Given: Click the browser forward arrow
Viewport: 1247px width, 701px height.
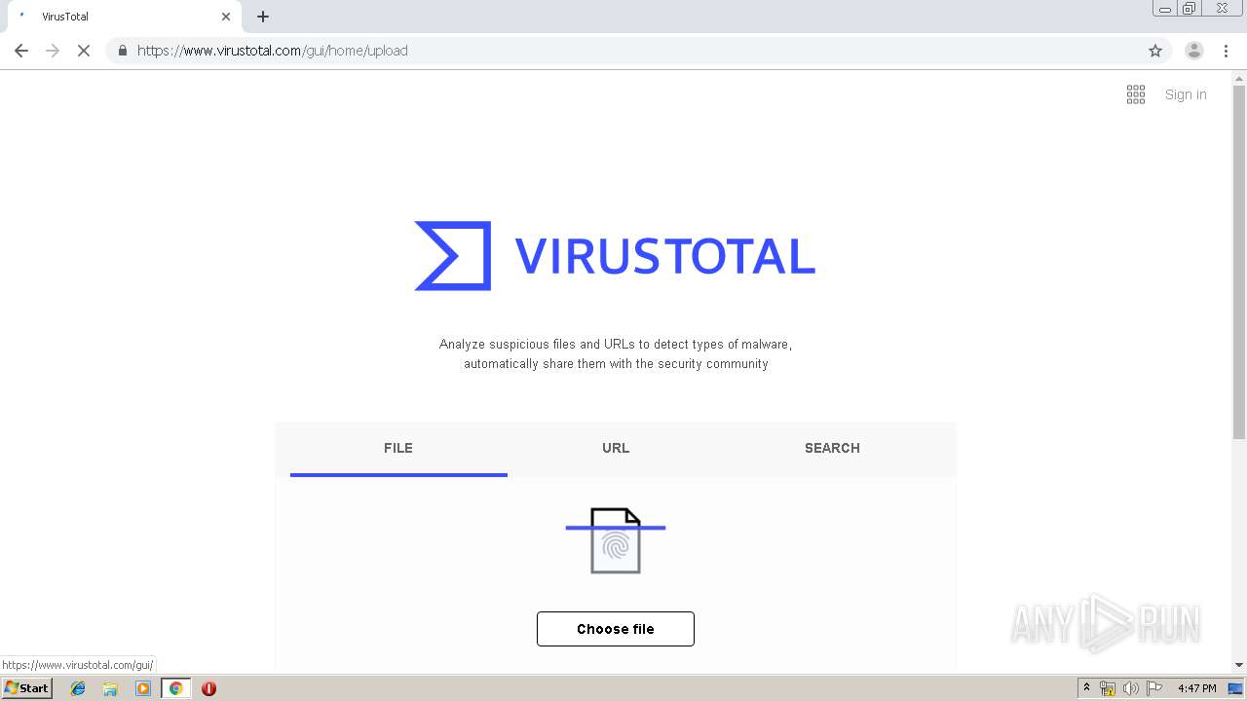Looking at the screenshot, I should [x=53, y=51].
